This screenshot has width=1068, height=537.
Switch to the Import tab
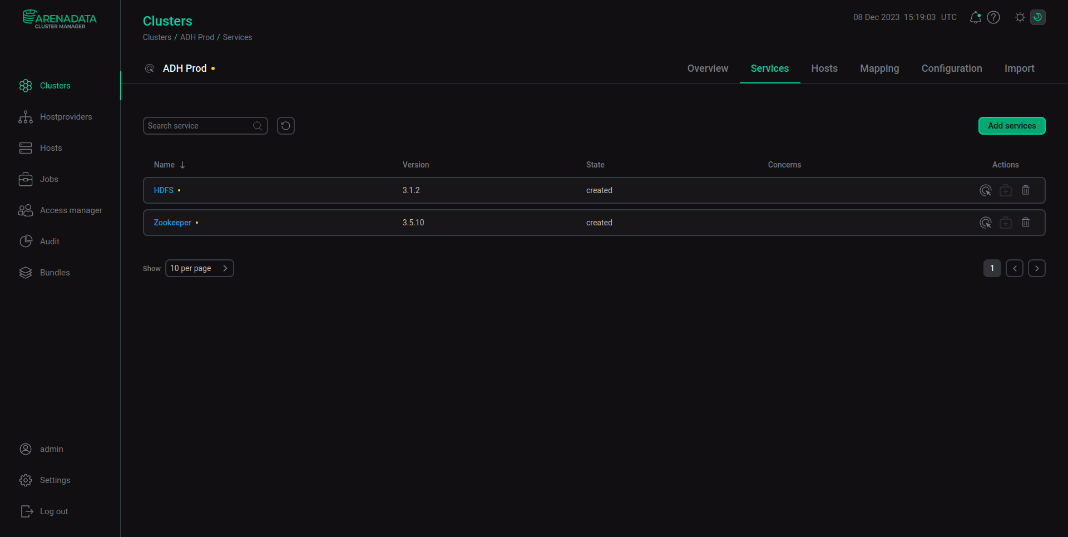[x=1019, y=68]
